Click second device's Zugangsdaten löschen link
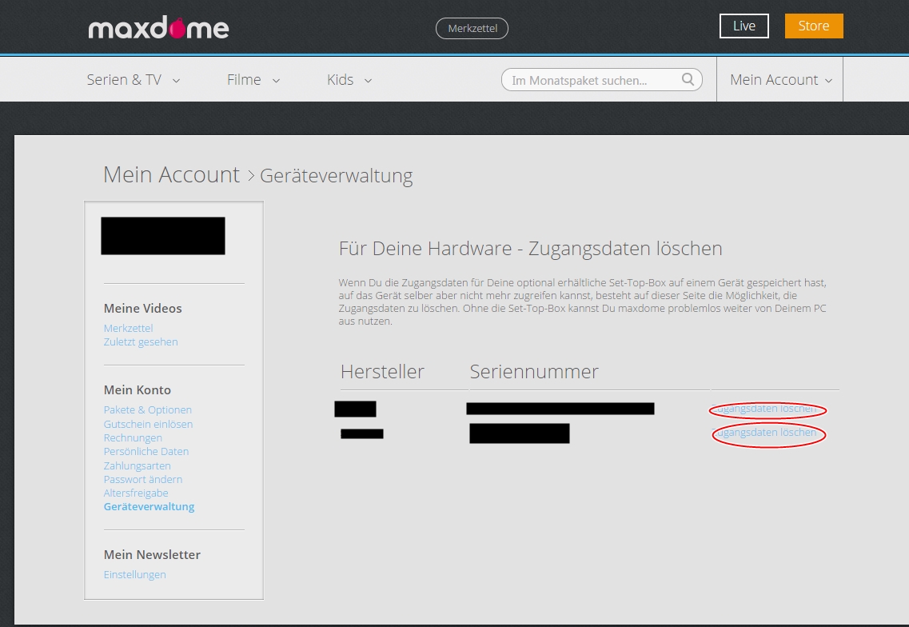 pyautogui.click(x=764, y=433)
